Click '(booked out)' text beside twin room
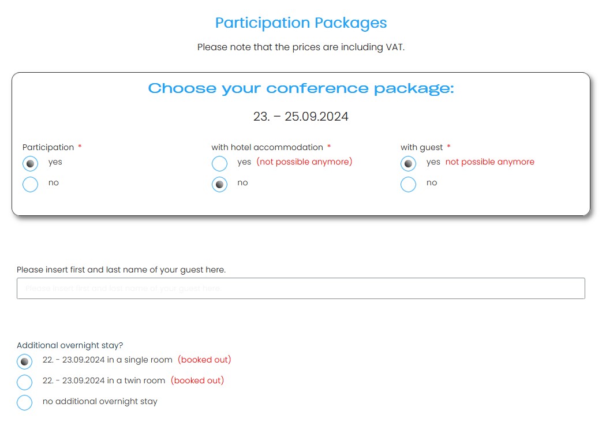The image size is (606, 422). click(197, 380)
